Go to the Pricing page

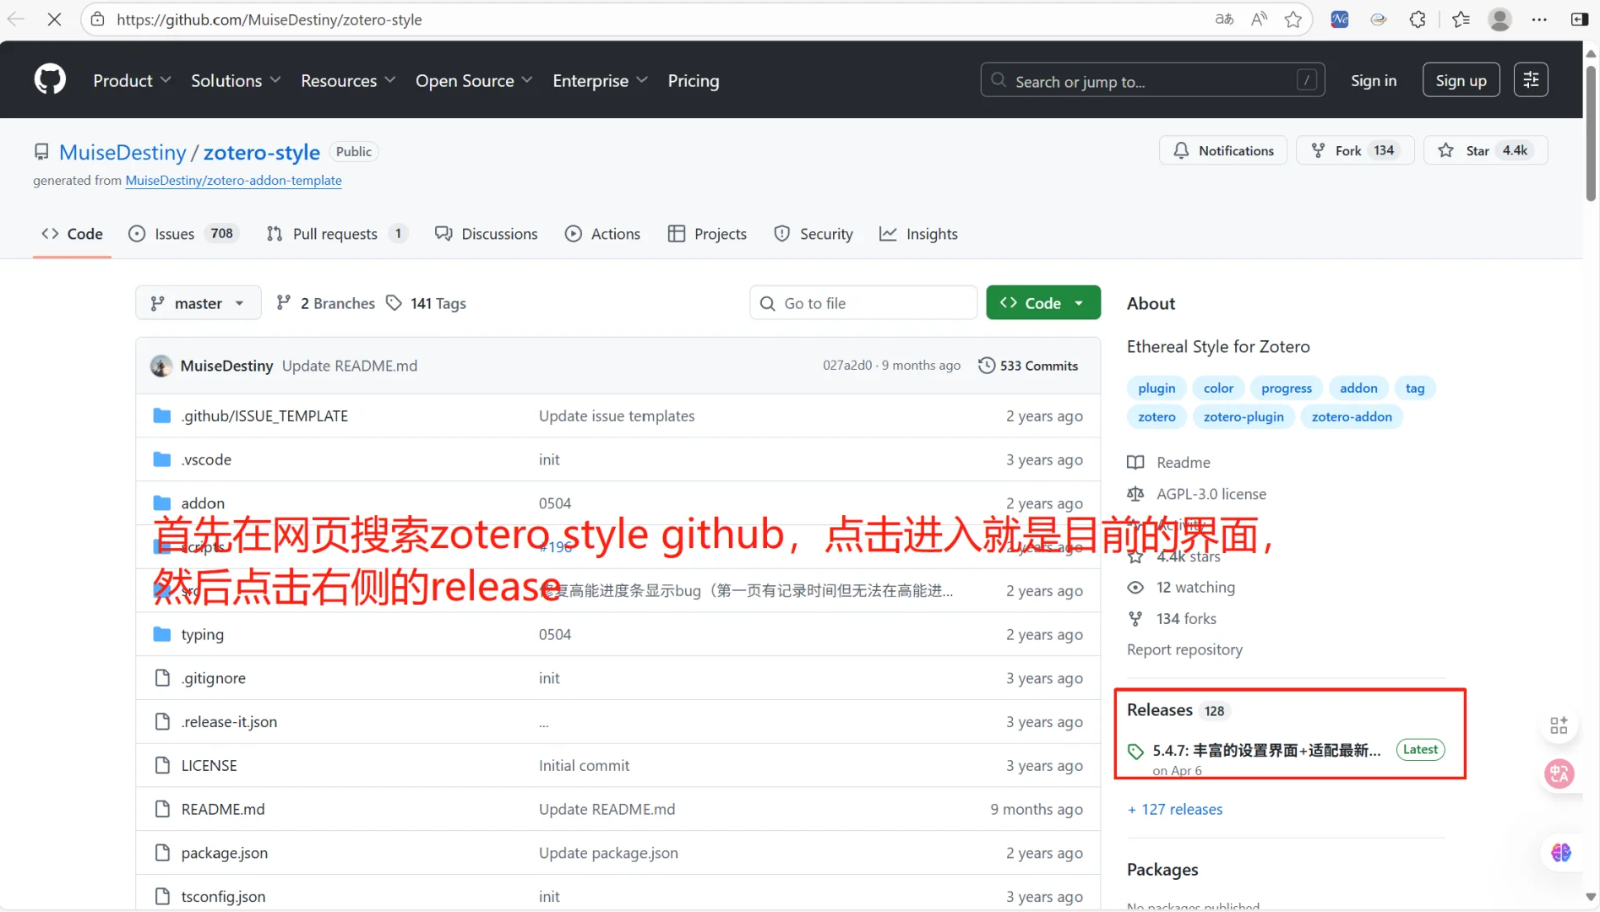(x=693, y=80)
